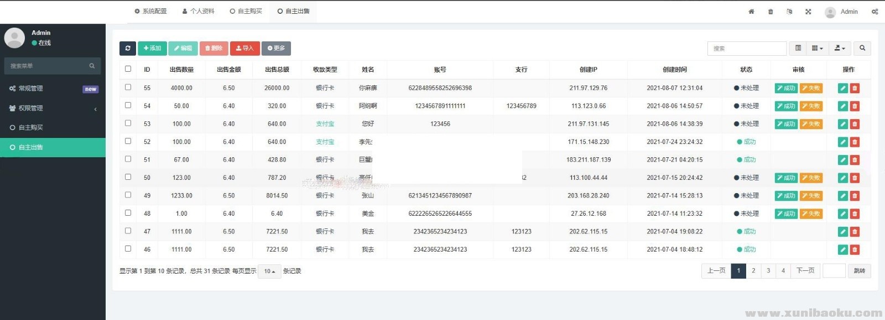
Task: Click the trash icon in top navbar
Action: (x=771, y=12)
